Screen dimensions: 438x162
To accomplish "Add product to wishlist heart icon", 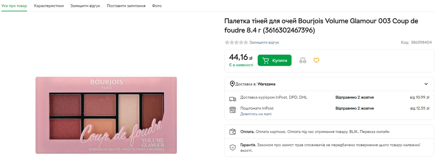I will pyautogui.click(x=316, y=60).
